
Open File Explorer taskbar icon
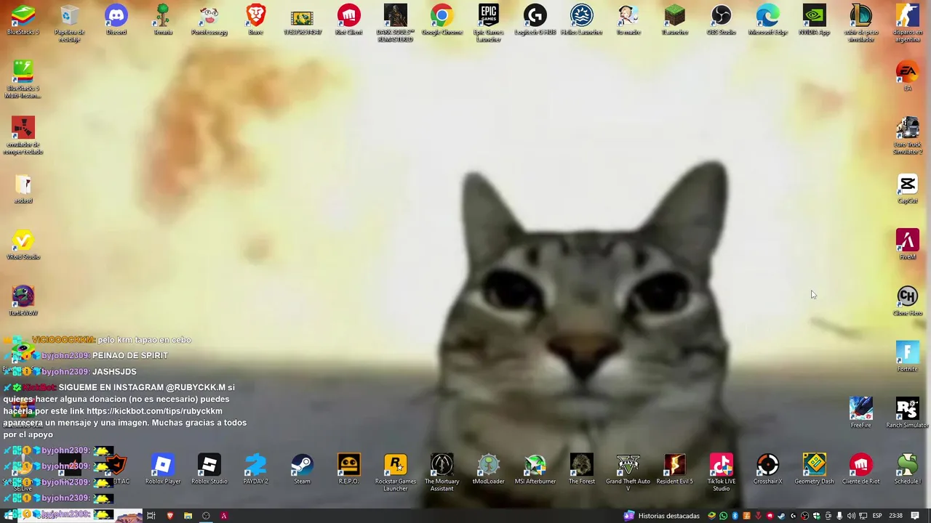click(x=188, y=516)
